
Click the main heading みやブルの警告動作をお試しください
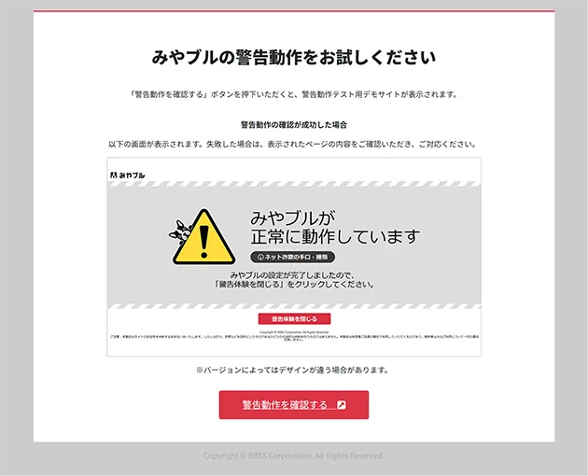[294, 57]
